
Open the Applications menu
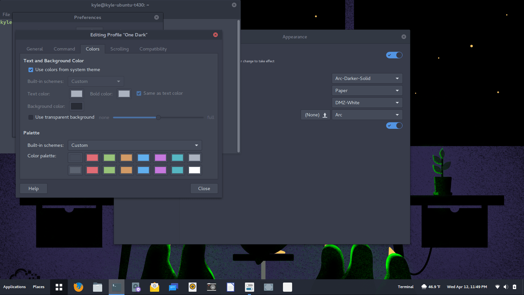(x=14, y=287)
